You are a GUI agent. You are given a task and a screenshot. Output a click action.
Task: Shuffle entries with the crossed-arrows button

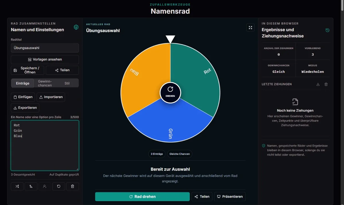[17, 186]
